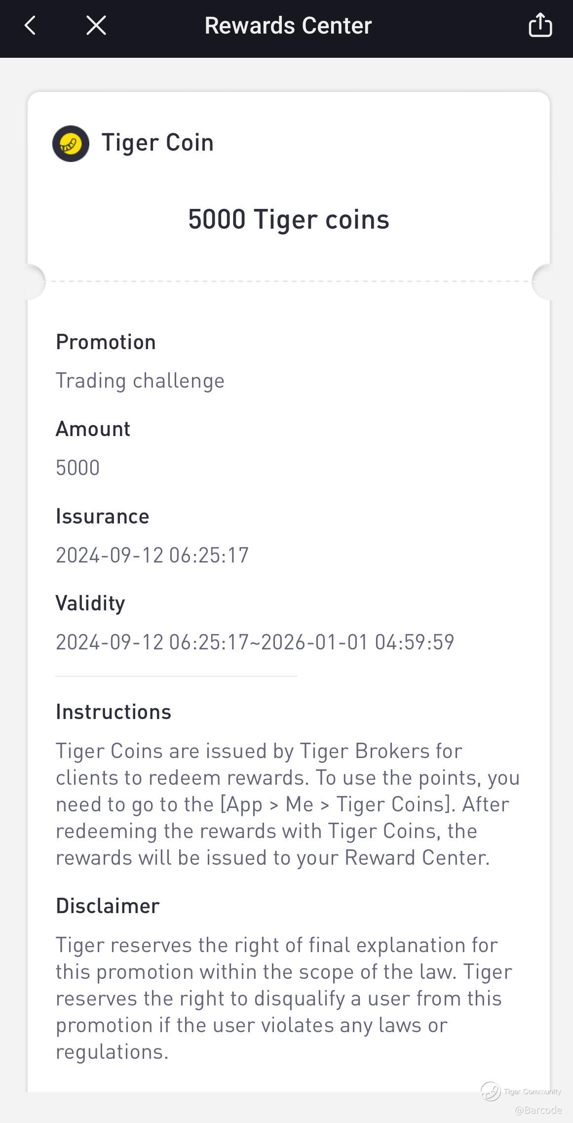Tap the share icon in header
Viewport: 573px width, 1123px height.
[x=540, y=25]
